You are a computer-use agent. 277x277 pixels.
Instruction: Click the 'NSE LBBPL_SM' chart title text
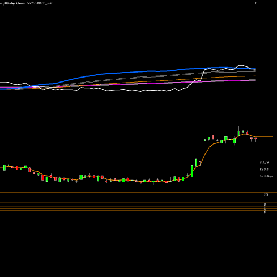(40, 3)
